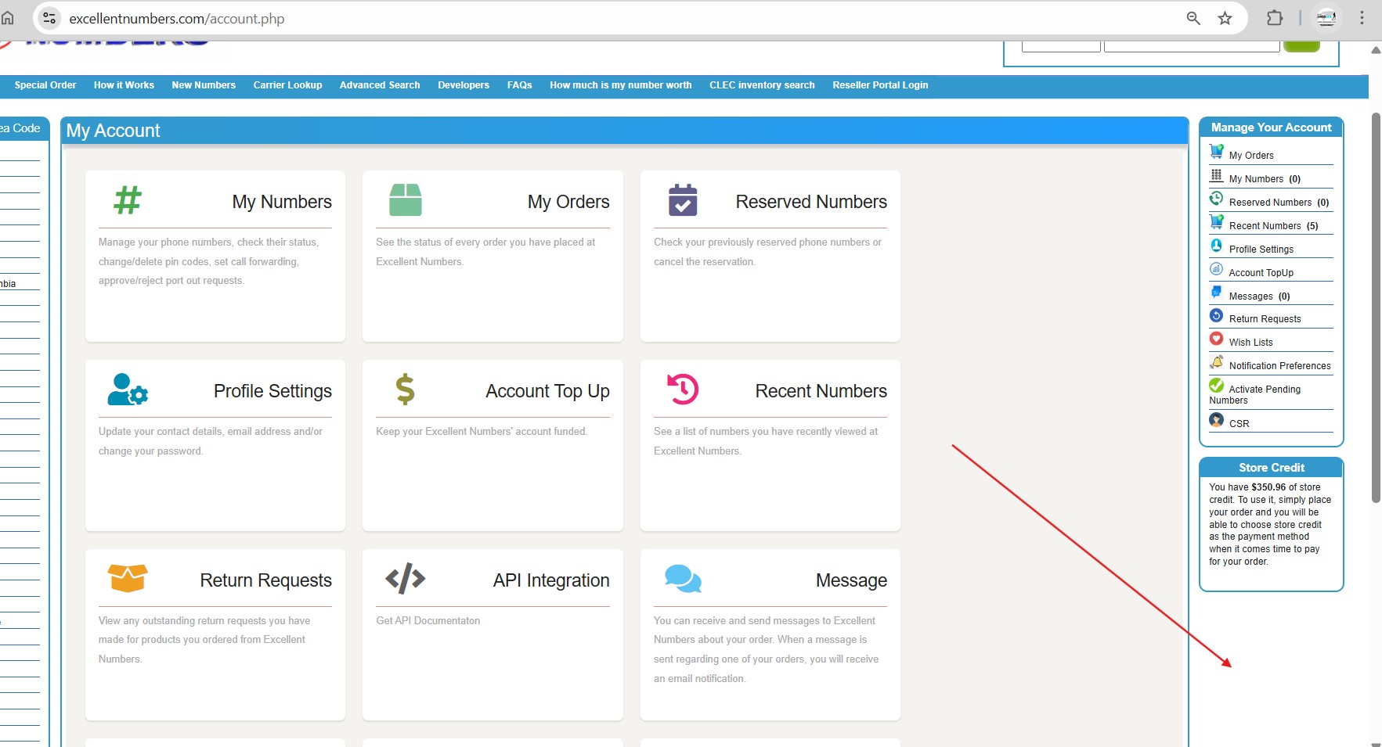1382x747 pixels.
Task: Open How much is my number worth
Action: [x=621, y=85]
